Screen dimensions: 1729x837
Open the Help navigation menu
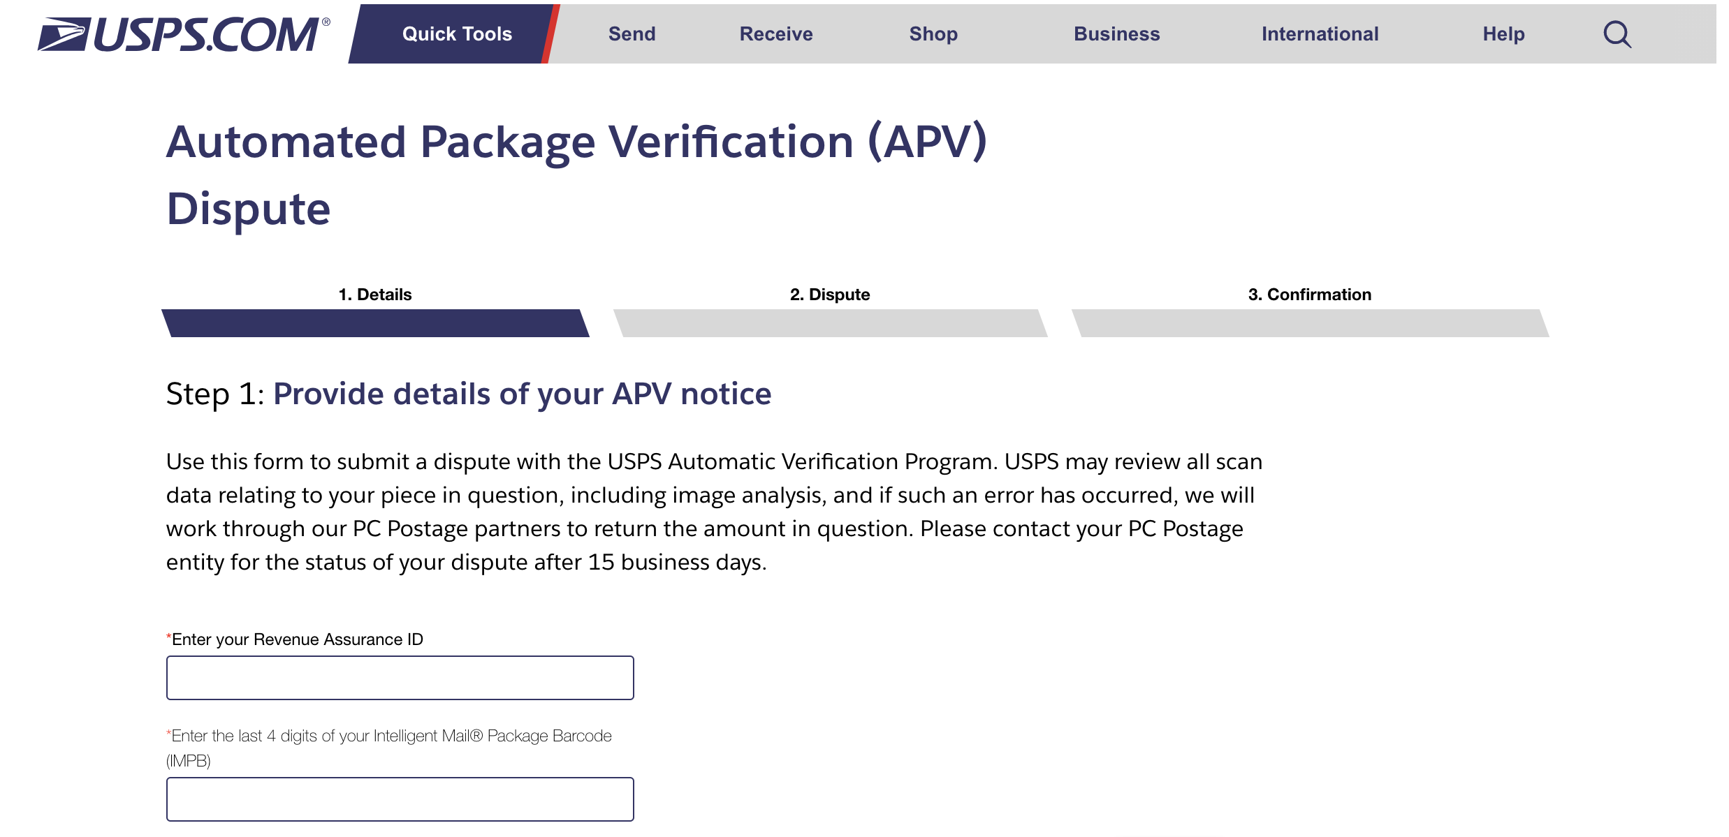[1503, 34]
